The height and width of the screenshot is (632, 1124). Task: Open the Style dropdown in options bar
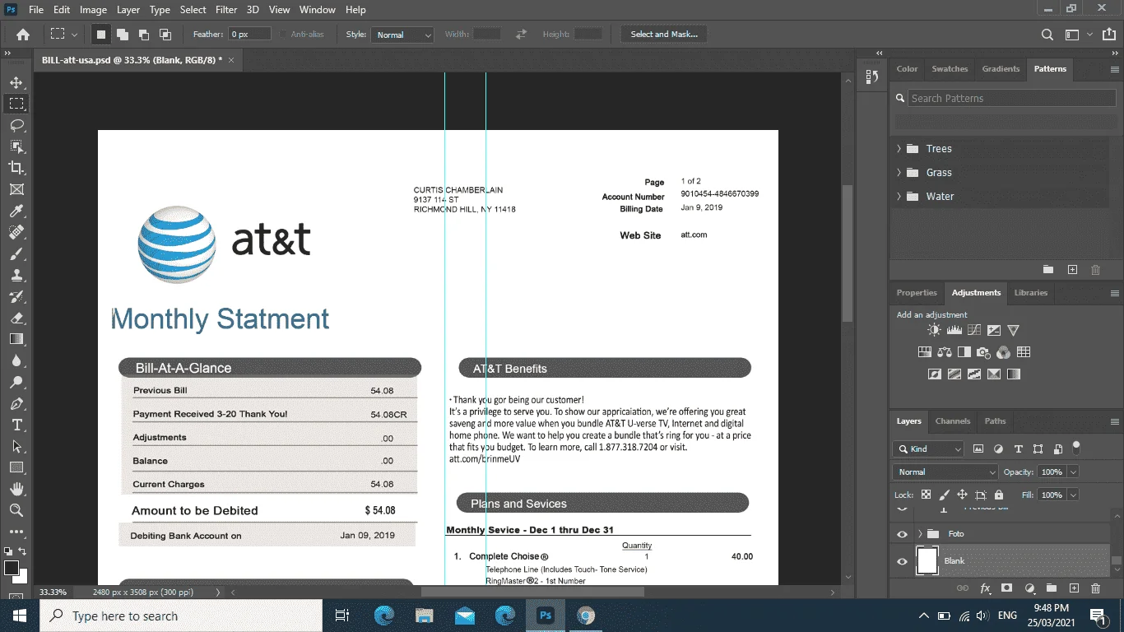(402, 35)
